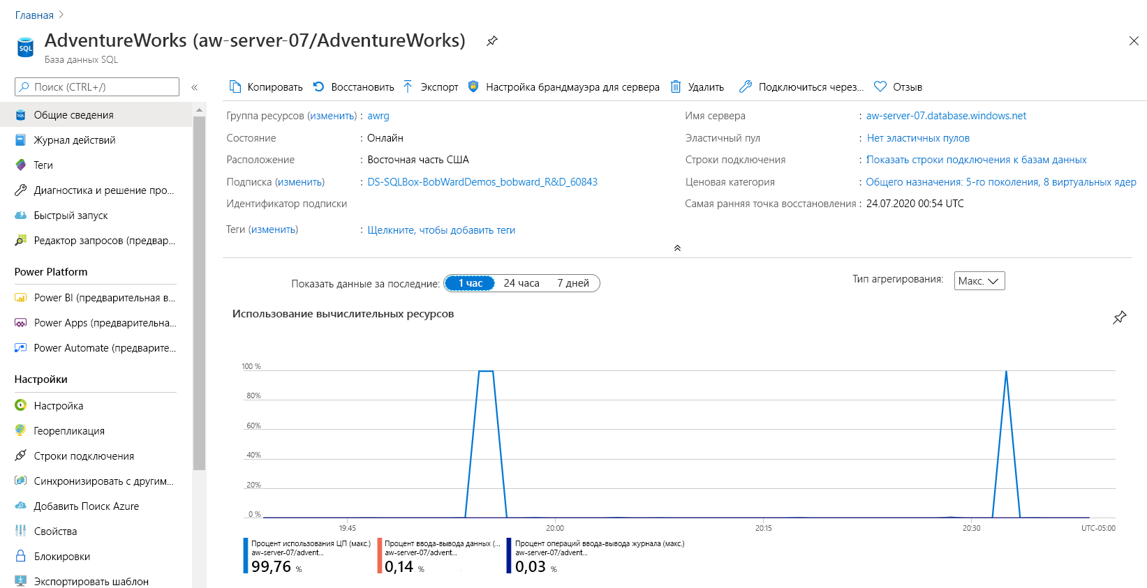Click the 24.07.2020 00:54 UTC restore point
1147x588 pixels.
[915, 204]
